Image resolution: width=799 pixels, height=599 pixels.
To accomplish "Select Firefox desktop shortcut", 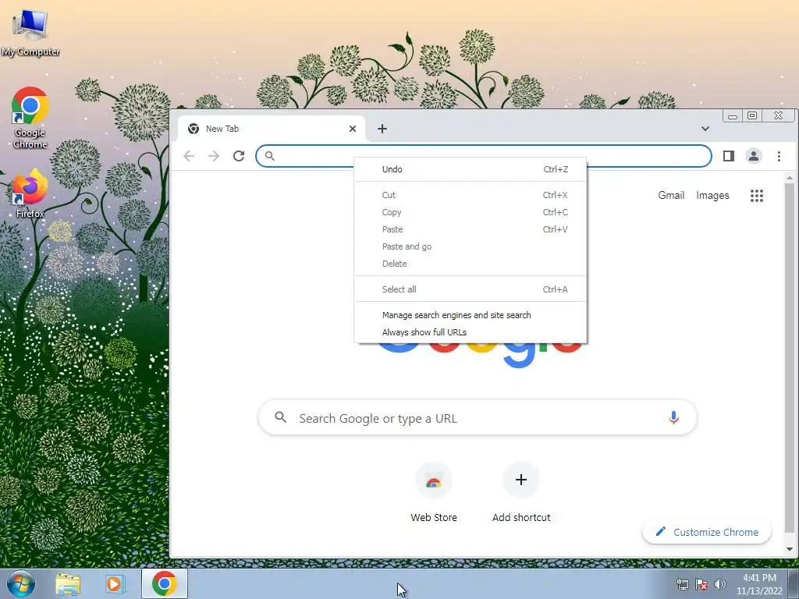I will pyautogui.click(x=30, y=193).
